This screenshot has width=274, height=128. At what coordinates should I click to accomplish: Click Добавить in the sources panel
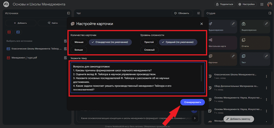click(x=21, y=23)
